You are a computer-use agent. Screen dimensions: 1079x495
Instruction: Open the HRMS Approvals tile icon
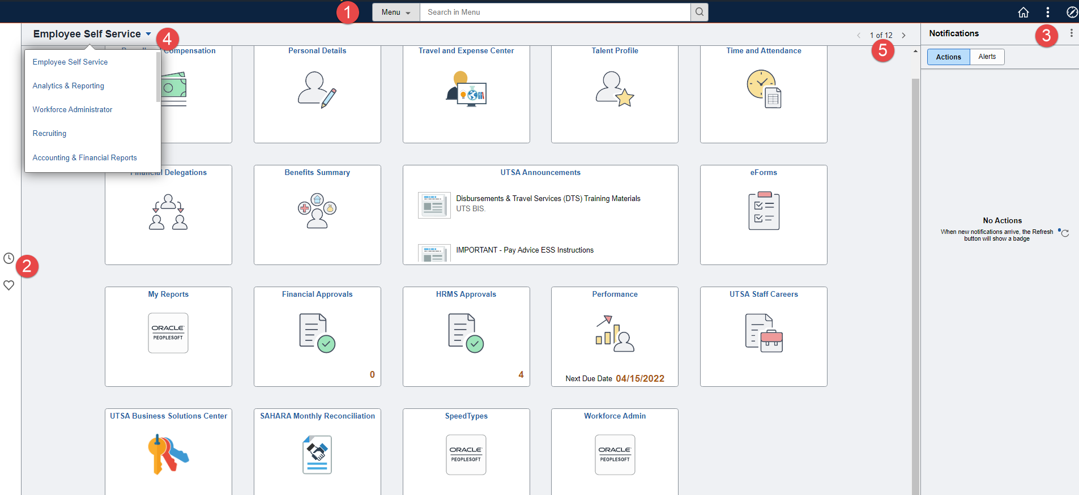(x=466, y=333)
